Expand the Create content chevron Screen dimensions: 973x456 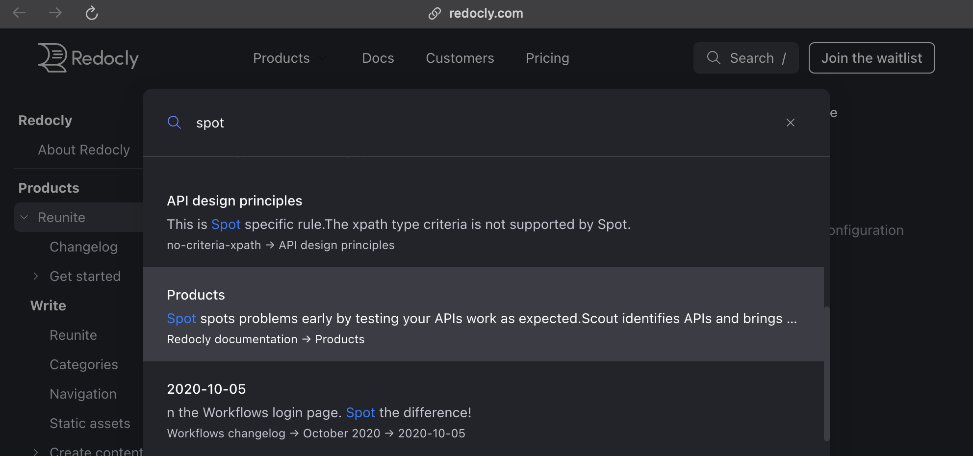coord(36,452)
